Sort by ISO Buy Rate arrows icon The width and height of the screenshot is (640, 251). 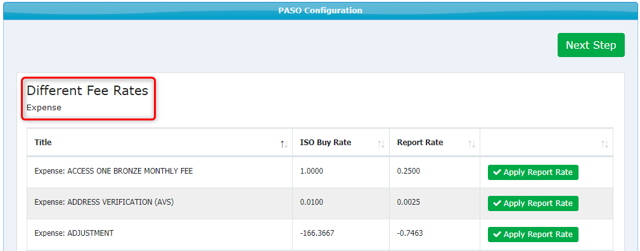[x=381, y=144]
